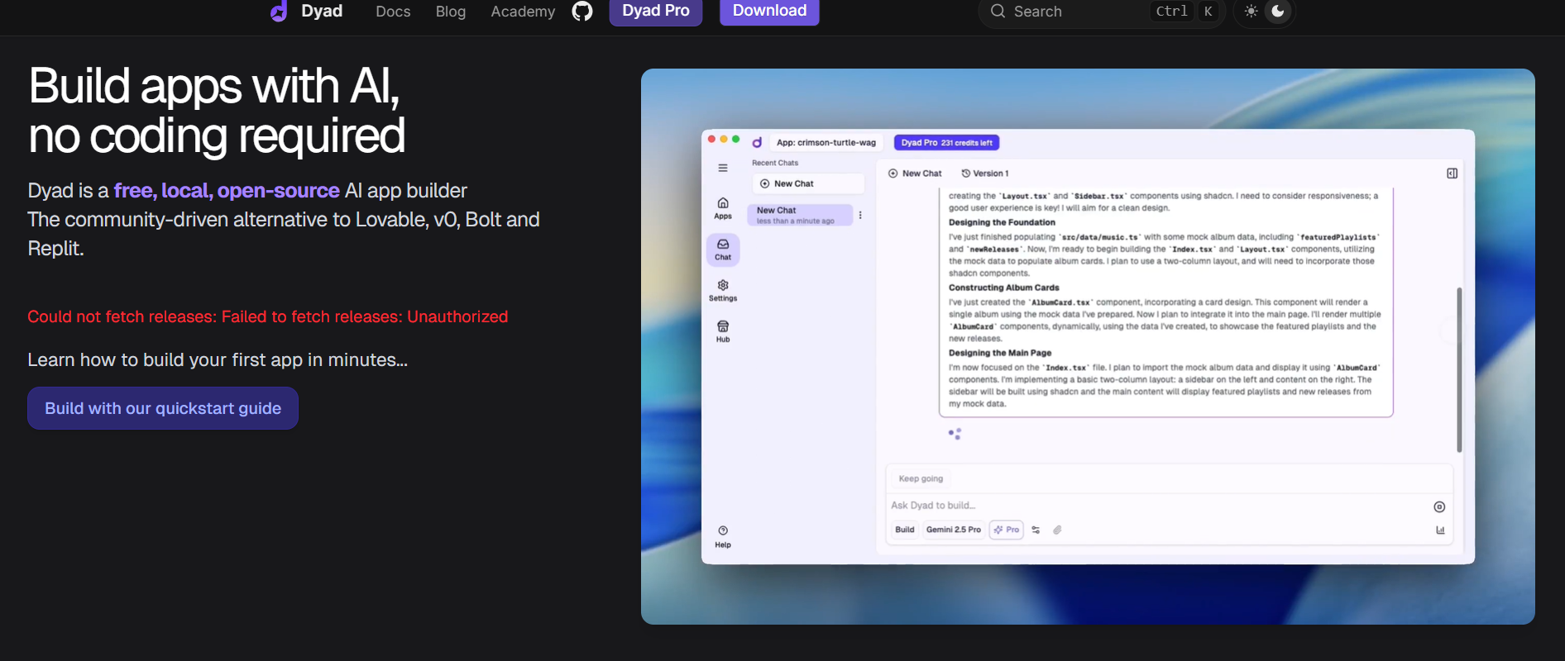Switch to light theme with the sun icon
This screenshot has width=1565, height=661.
pyautogui.click(x=1252, y=12)
